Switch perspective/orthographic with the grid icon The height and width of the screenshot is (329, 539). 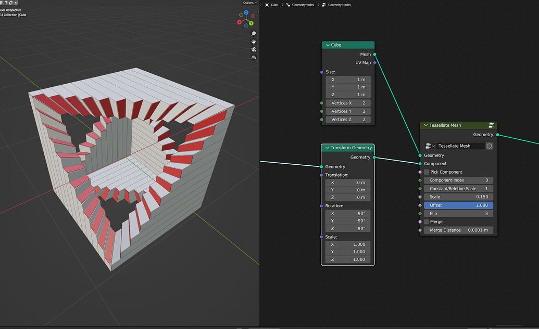click(254, 57)
